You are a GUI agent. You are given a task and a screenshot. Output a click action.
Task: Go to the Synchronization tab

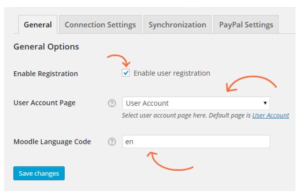coord(177,25)
